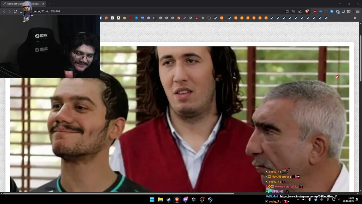Viewport: 362px width, 204px height.
Task: Open the MAL bookmark
Action: pos(143,18)
